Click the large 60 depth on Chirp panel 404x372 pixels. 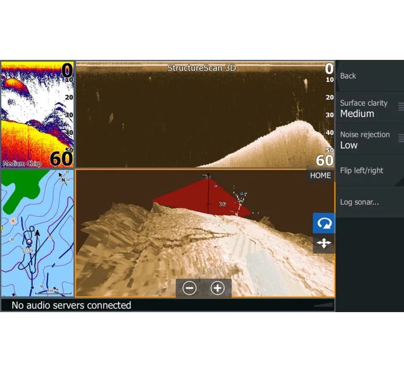click(x=61, y=159)
